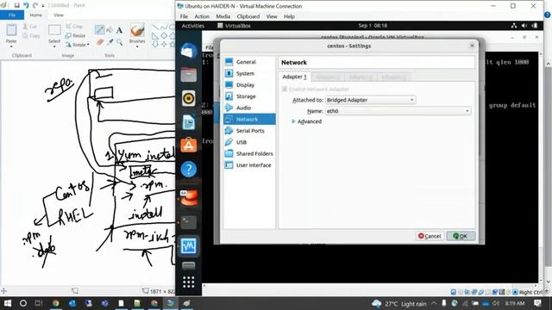The width and height of the screenshot is (552, 310).
Task: Select Magnifier tool in Paint
Action: point(119,42)
